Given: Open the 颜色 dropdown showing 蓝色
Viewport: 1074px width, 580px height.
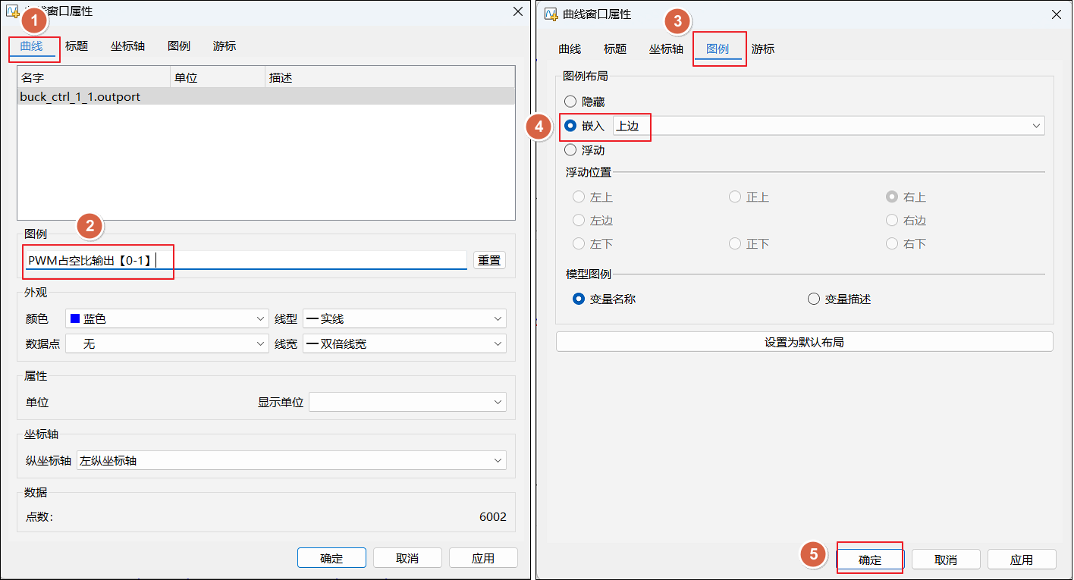Looking at the screenshot, I should tap(167, 319).
